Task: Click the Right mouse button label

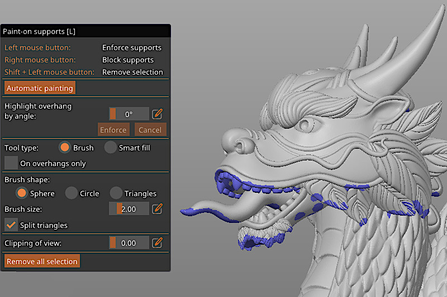Action: [x=40, y=60]
